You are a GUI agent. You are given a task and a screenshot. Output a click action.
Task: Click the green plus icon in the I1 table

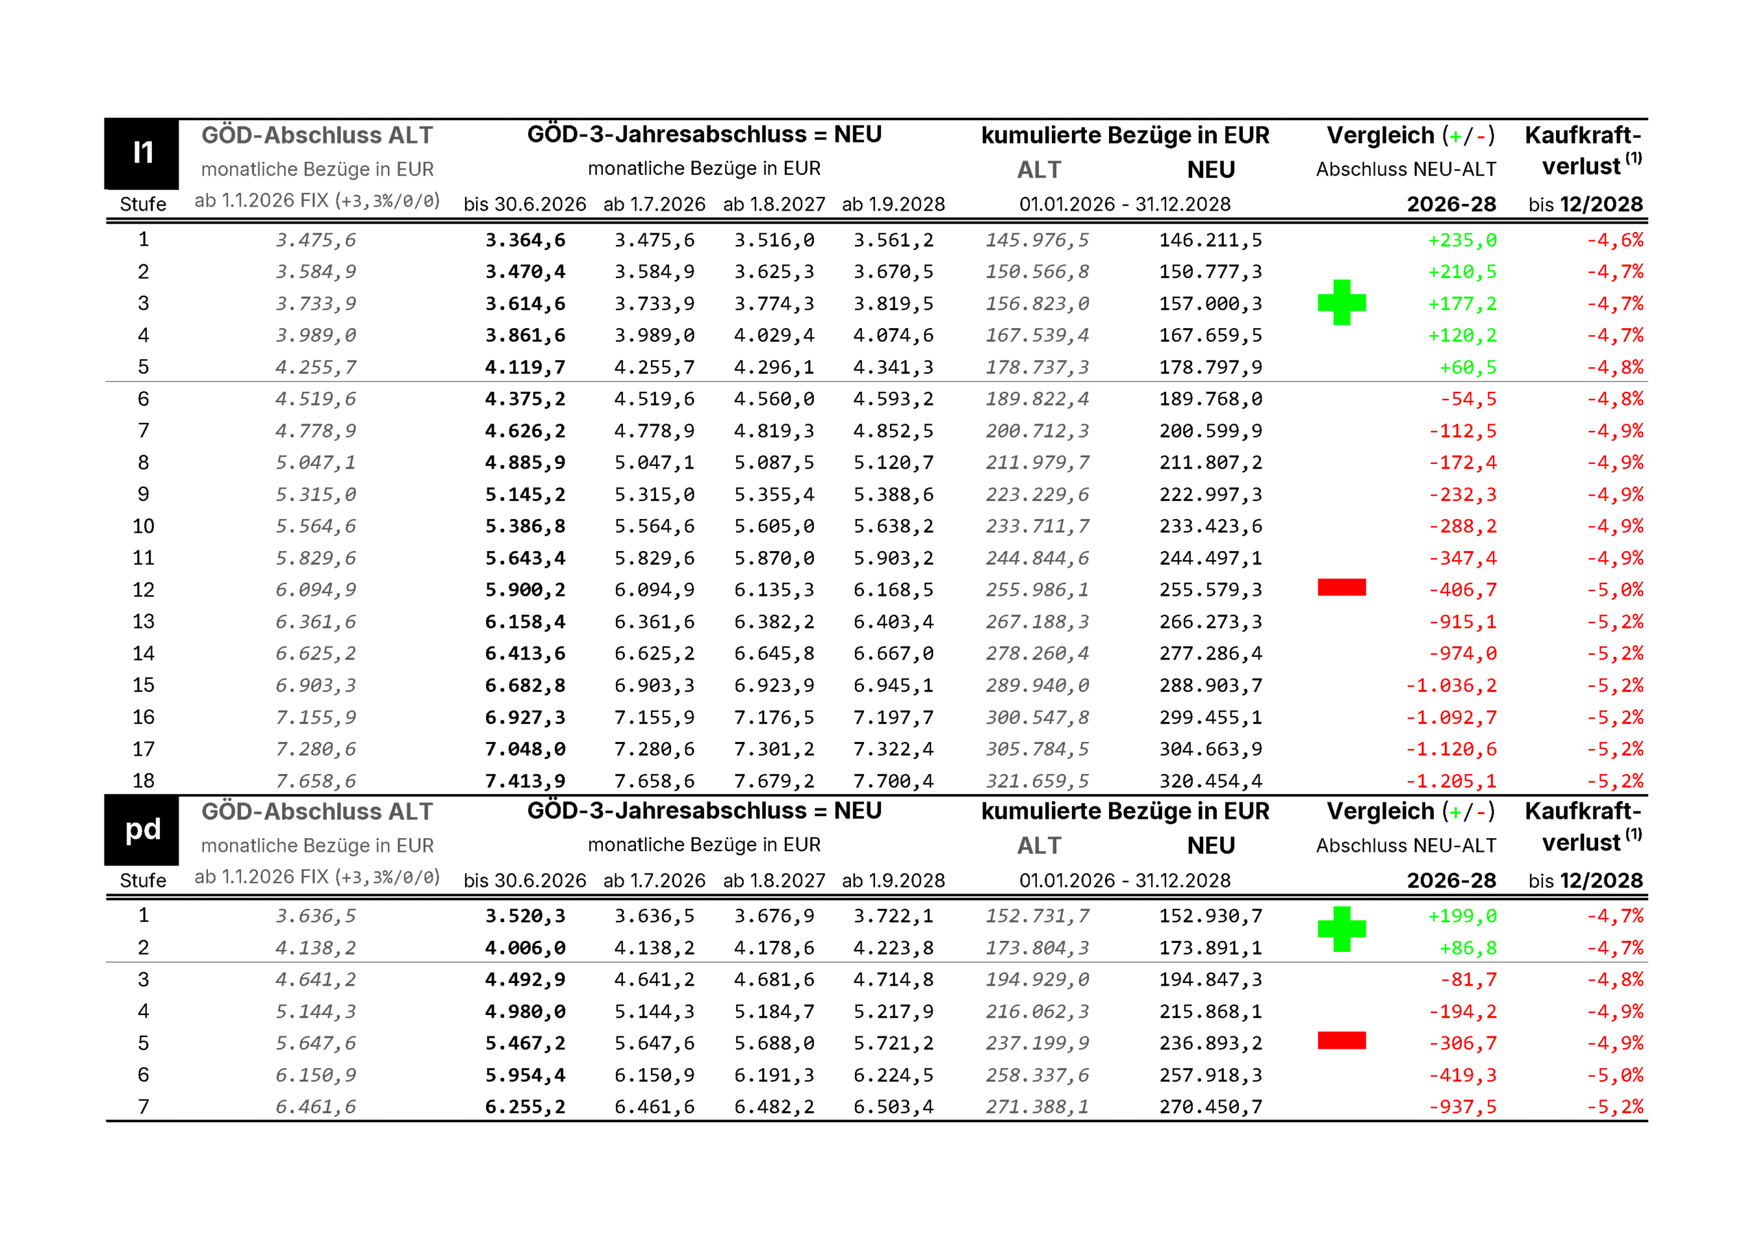[x=1341, y=302]
